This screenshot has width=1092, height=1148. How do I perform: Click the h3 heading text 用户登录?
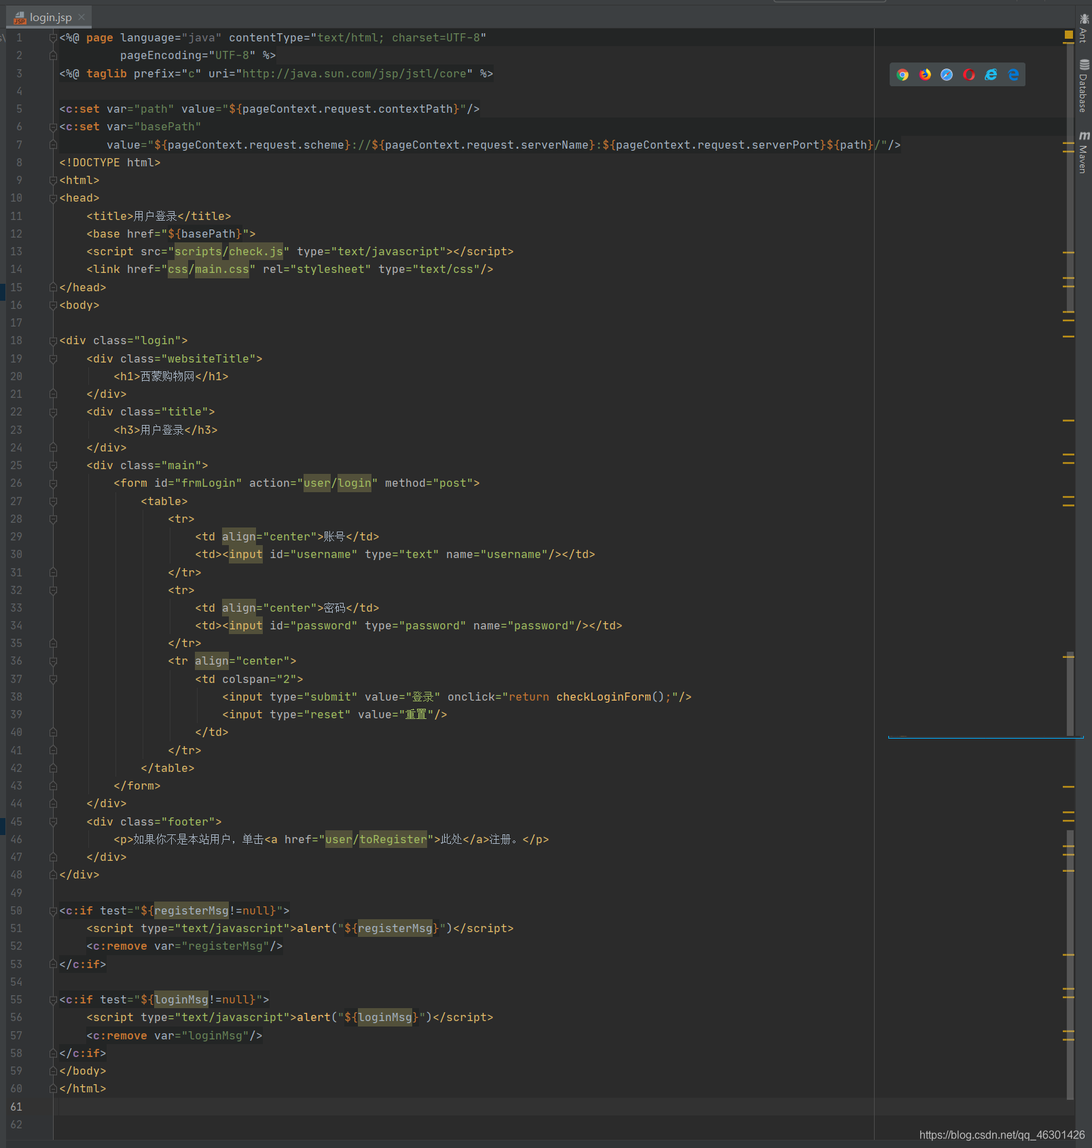(x=162, y=430)
